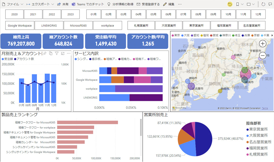Image resolution: width=274 pixels, height=162 pixels.
Task: Open the map Terms link
Action: click(x=265, y=108)
